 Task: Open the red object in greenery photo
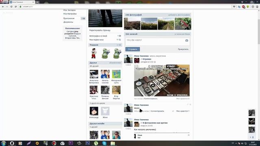[x=183, y=24]
